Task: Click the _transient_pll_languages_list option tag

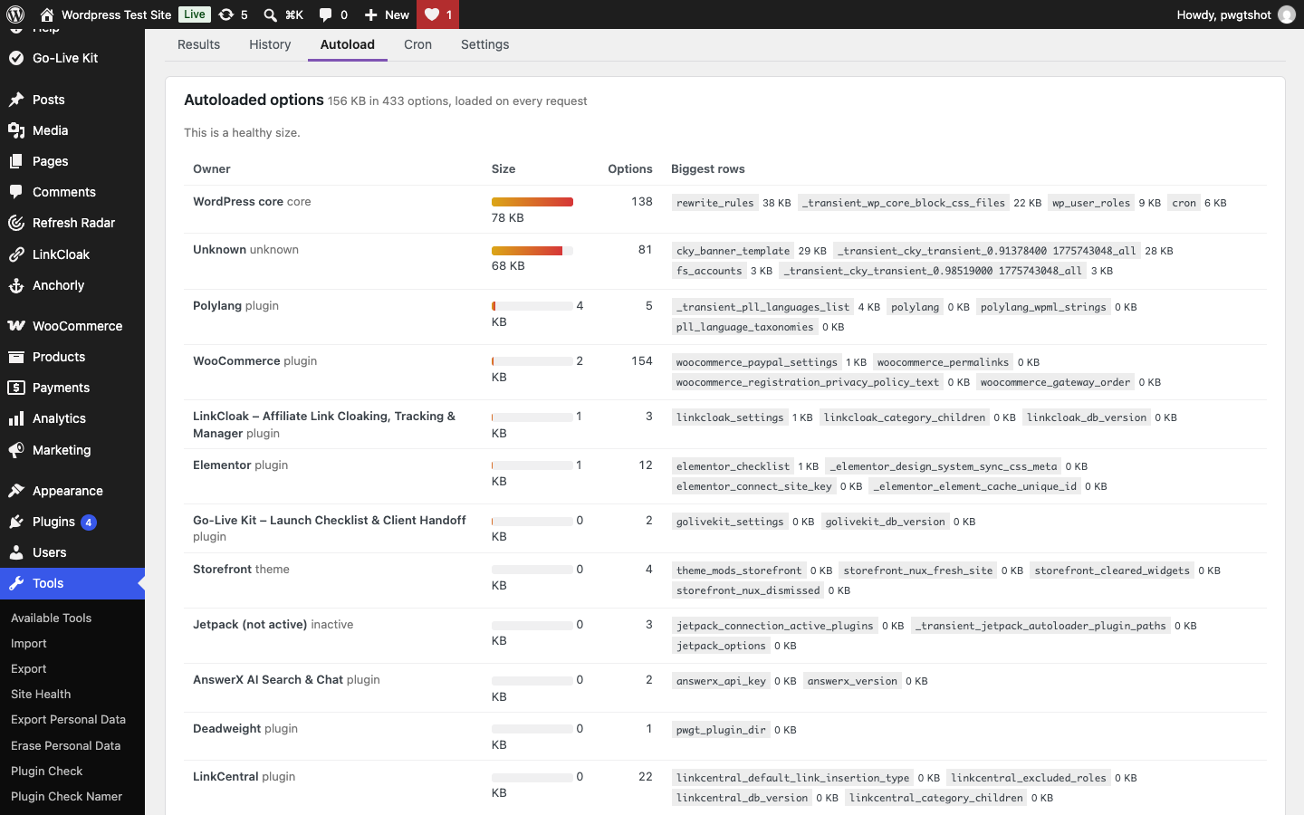Action: (x=763, y=307)
